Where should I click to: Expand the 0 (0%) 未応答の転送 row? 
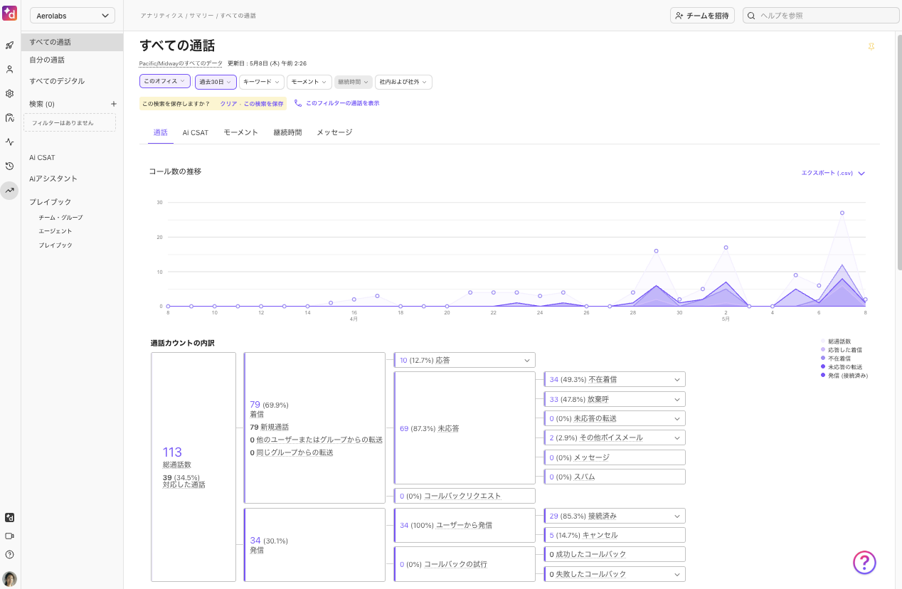point(615,418)
